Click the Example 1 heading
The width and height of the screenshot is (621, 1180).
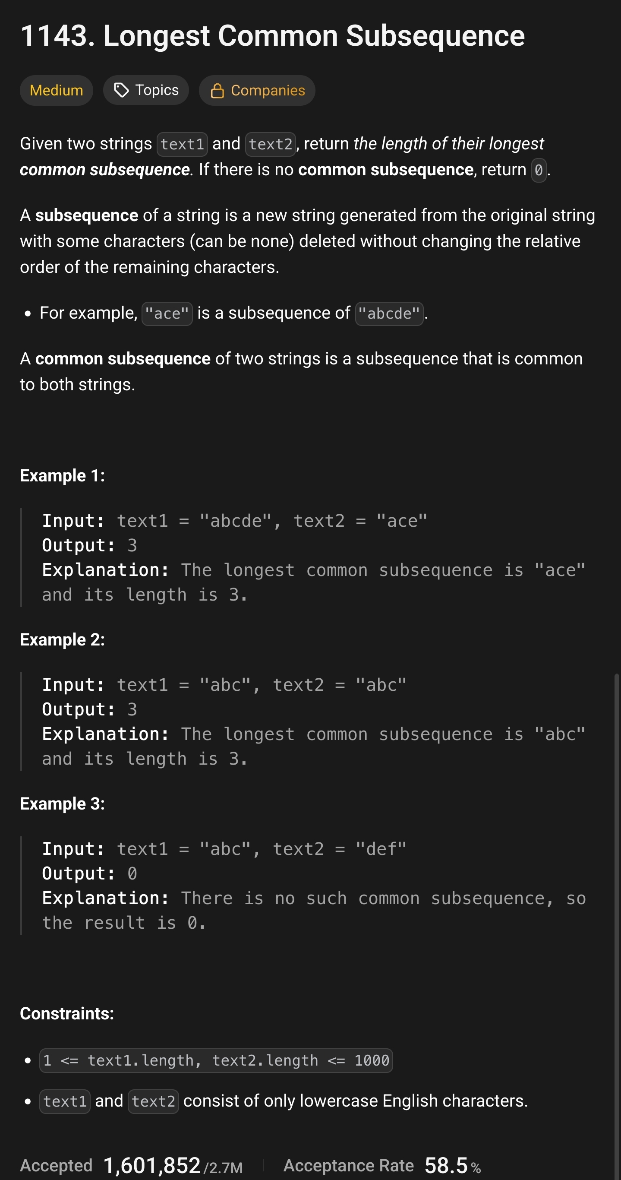[x=62, y=475]
